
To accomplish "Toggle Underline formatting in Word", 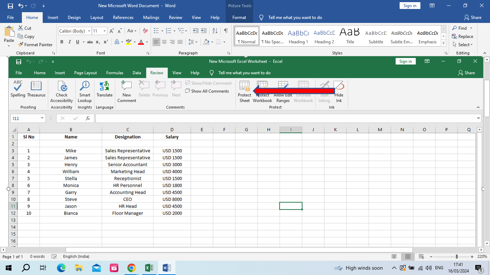I will 78,42.
